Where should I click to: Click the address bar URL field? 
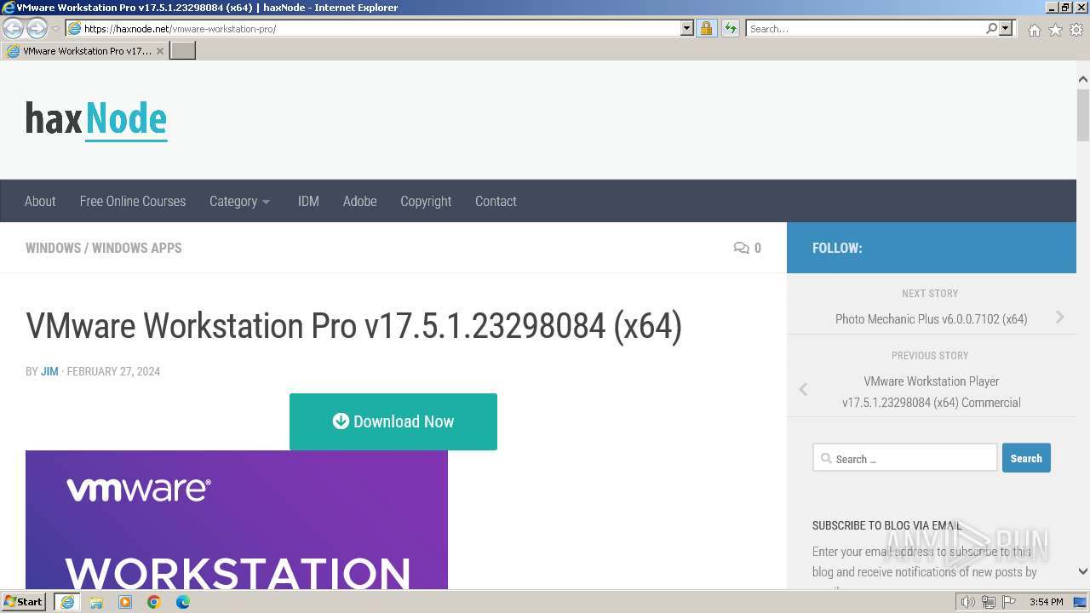click(373, 29)
